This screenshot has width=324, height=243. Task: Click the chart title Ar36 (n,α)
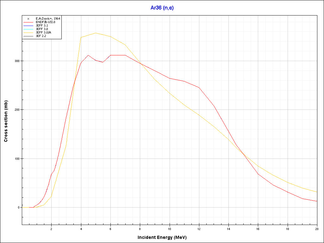(x=162, y=8)
